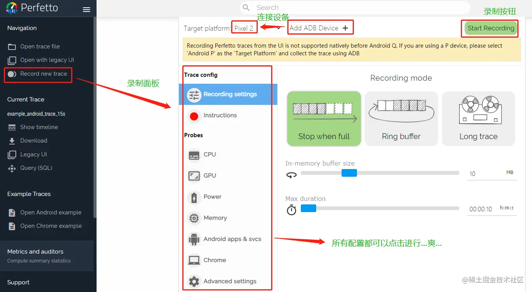Select the GPU probe icon
This screenshot has width=532, height=292.
(194, 176)
